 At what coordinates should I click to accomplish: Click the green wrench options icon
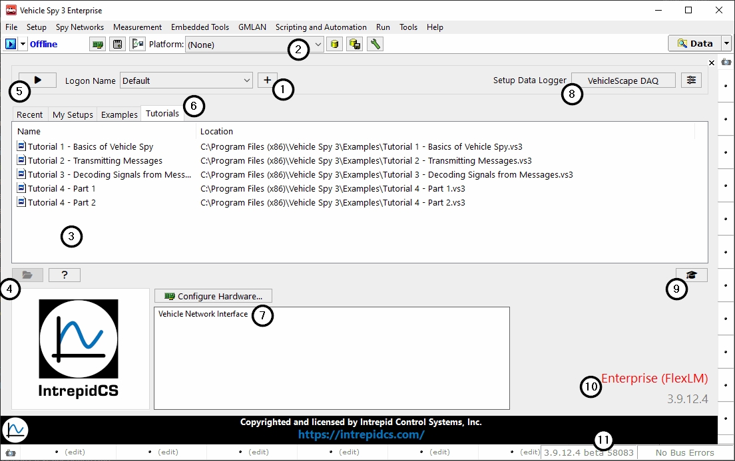click(x=375, y=44)
